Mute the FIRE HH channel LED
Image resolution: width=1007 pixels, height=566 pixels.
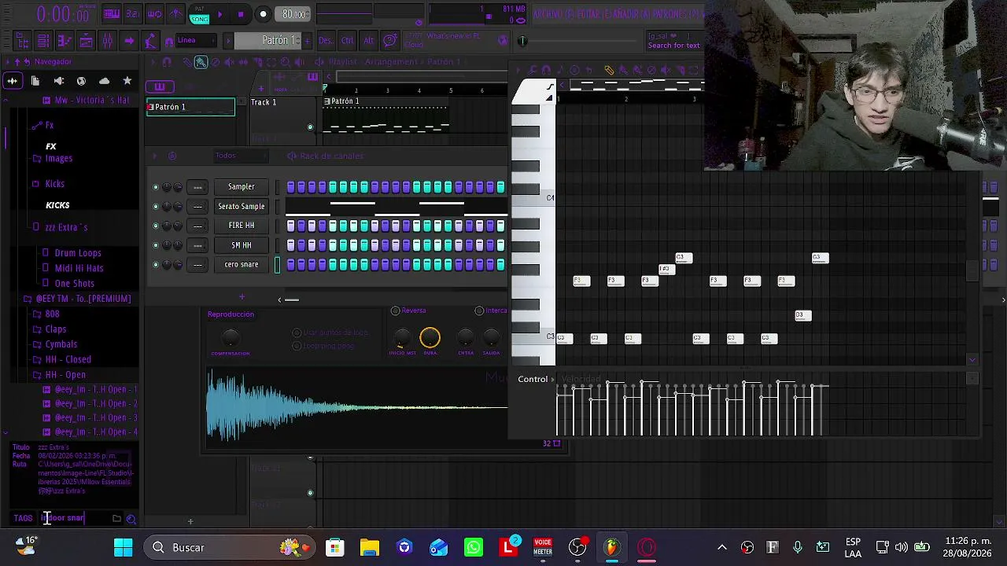[156, 226]
